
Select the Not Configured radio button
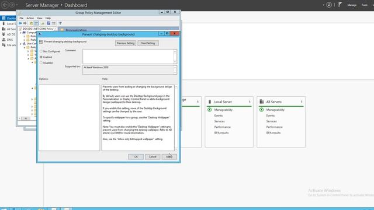(x=41, y=51)
